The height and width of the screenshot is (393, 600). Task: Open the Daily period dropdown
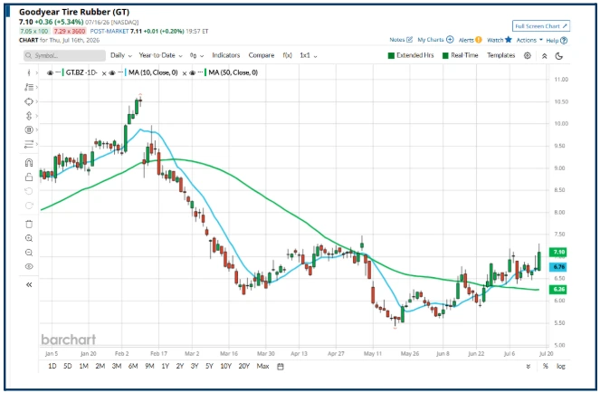121,55
